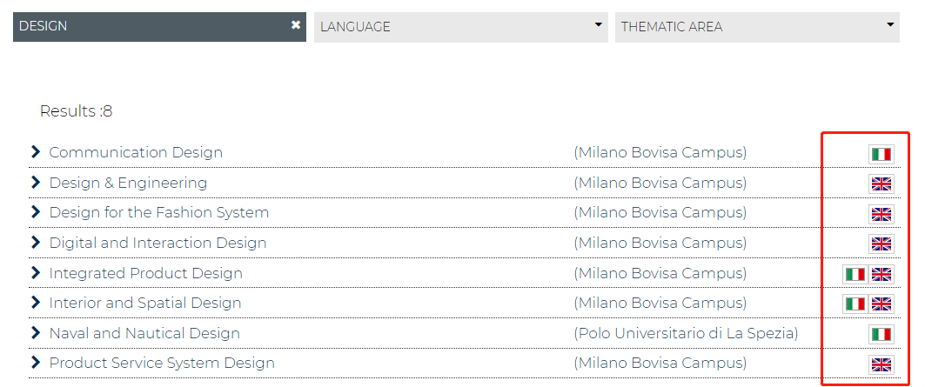This screenshot has height=387, width=925.
Task: Click Italian flag for Naval and Nautical Design
Action: pos(881,334)
